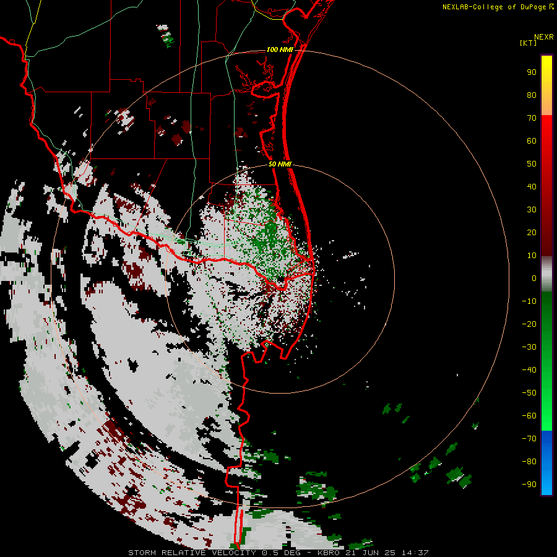Viewport: 557px width, 557px height.
Task: Click the 100 NMI range ring label
Action: point(280,50)
